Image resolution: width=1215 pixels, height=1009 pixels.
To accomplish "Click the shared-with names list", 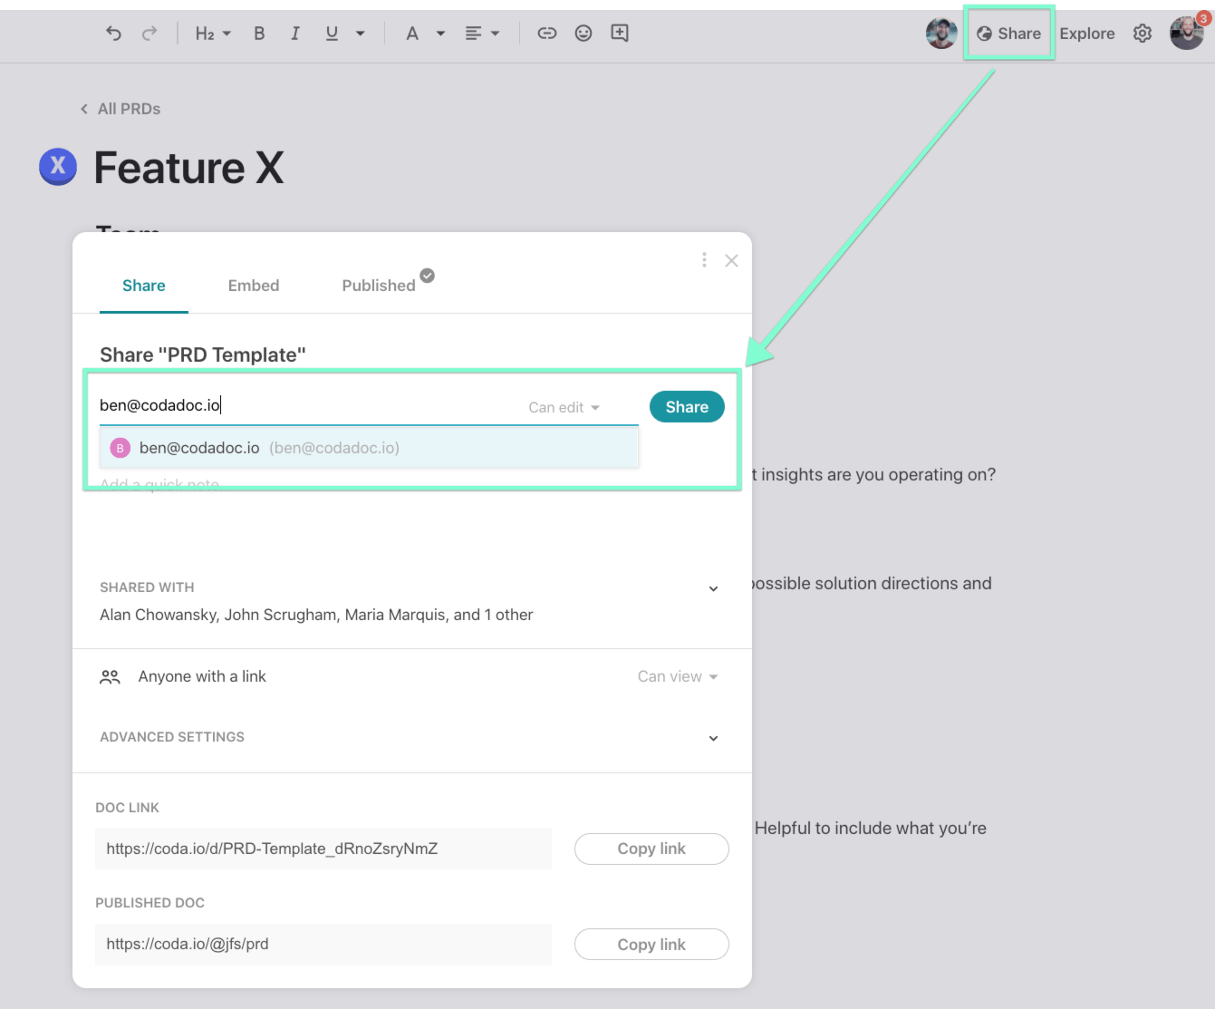I will 316,615.
